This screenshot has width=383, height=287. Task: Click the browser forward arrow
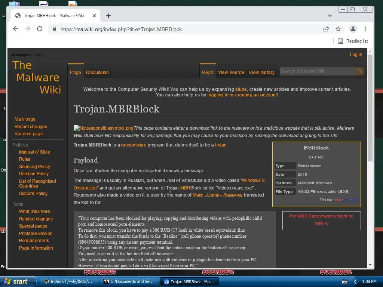tap(28, 29)
